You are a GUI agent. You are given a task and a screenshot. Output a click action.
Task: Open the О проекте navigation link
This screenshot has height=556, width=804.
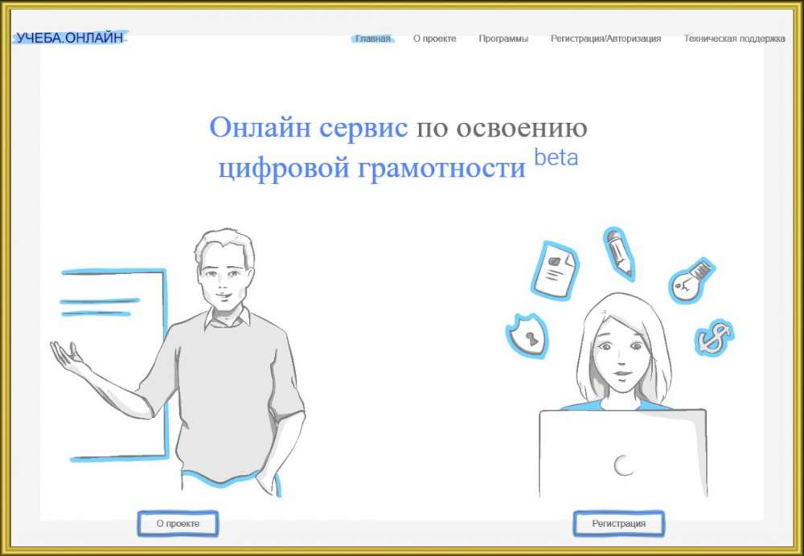click(434, 39)
